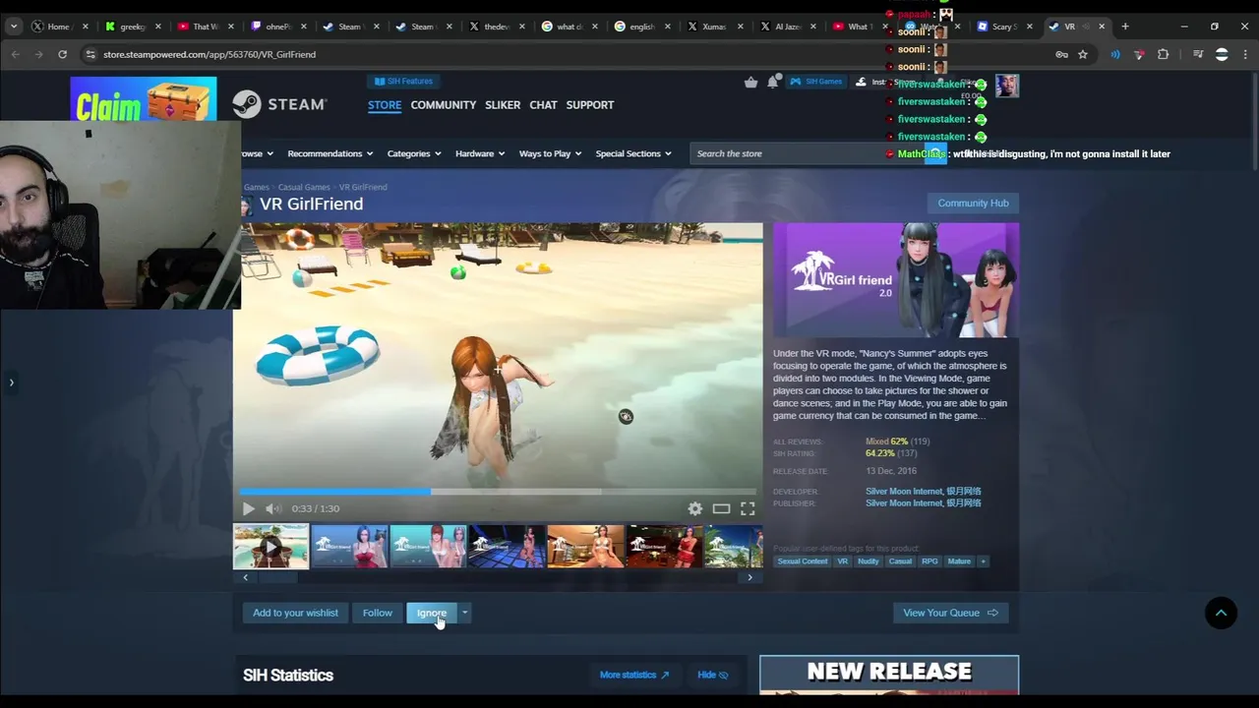Click the thumbnail strip scrollbar handle
Screen dimensions: 1259x708
point(277,577)
